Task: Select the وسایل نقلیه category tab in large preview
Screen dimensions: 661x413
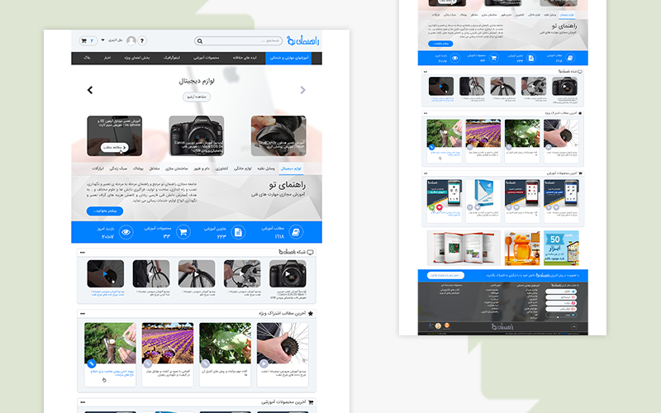Action: click(x=266, y=169)
